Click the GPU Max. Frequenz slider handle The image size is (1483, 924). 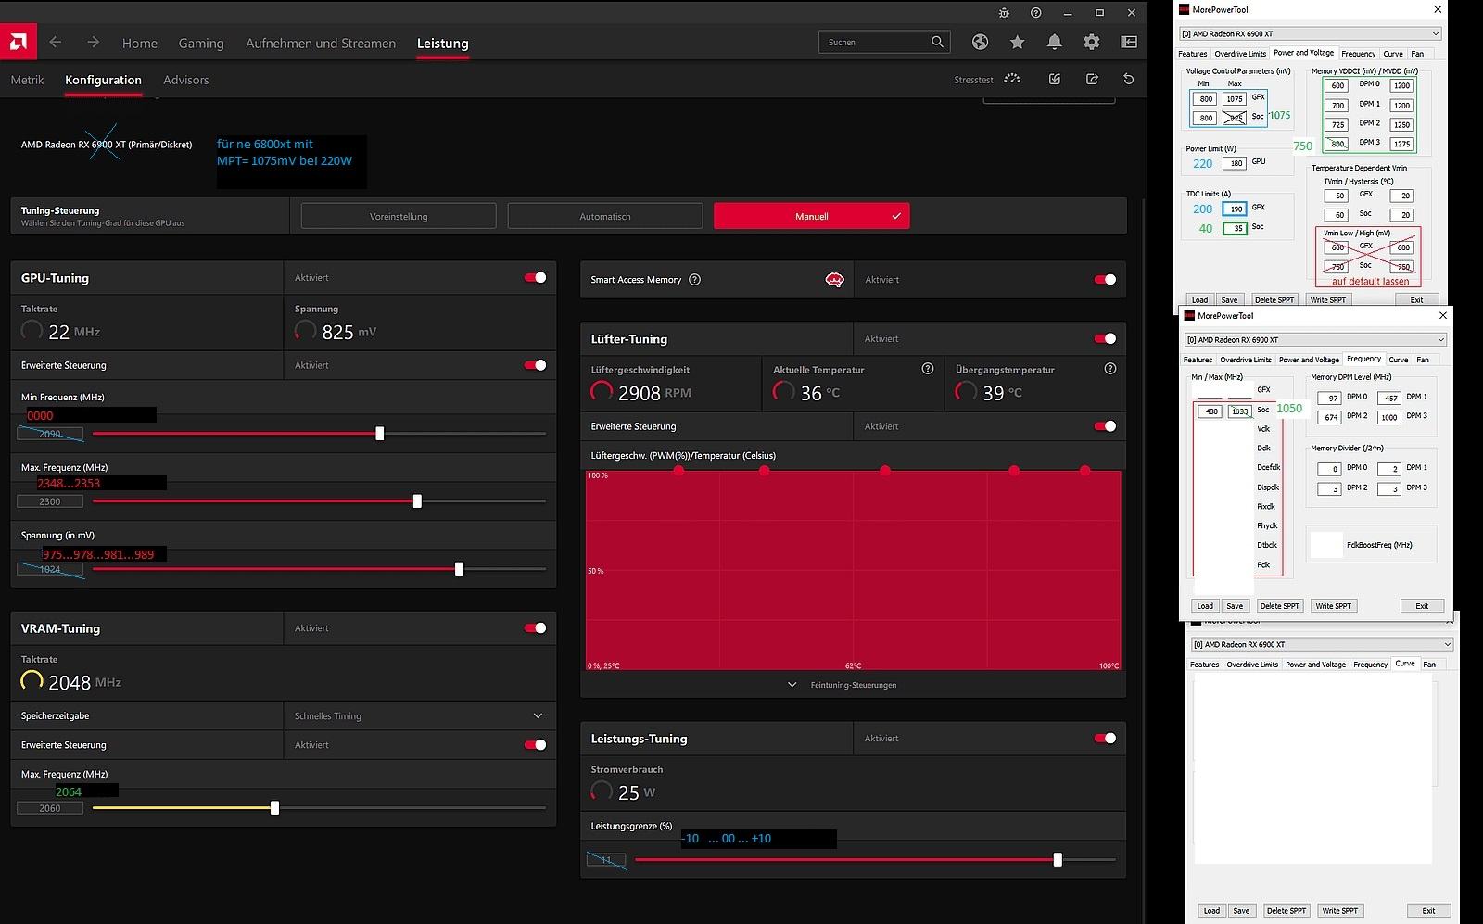click(x=417, y=500)
